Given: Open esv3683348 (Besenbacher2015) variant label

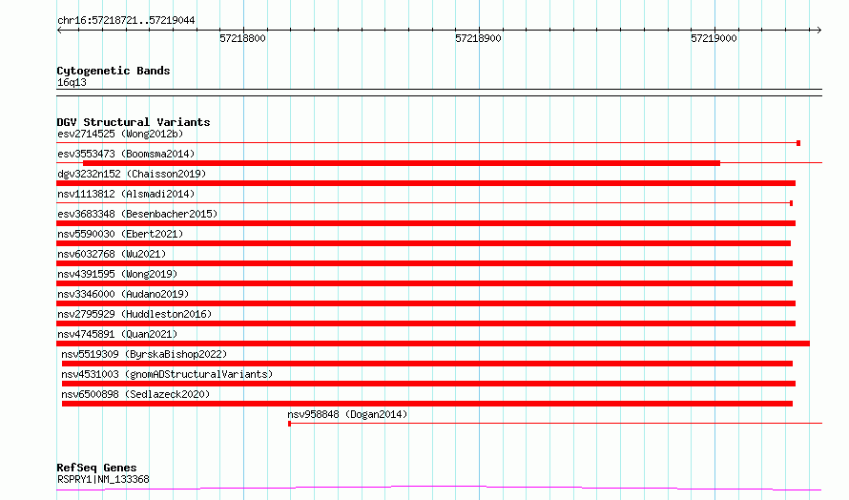Looking at the screenshot, I should tap(137, 214).
